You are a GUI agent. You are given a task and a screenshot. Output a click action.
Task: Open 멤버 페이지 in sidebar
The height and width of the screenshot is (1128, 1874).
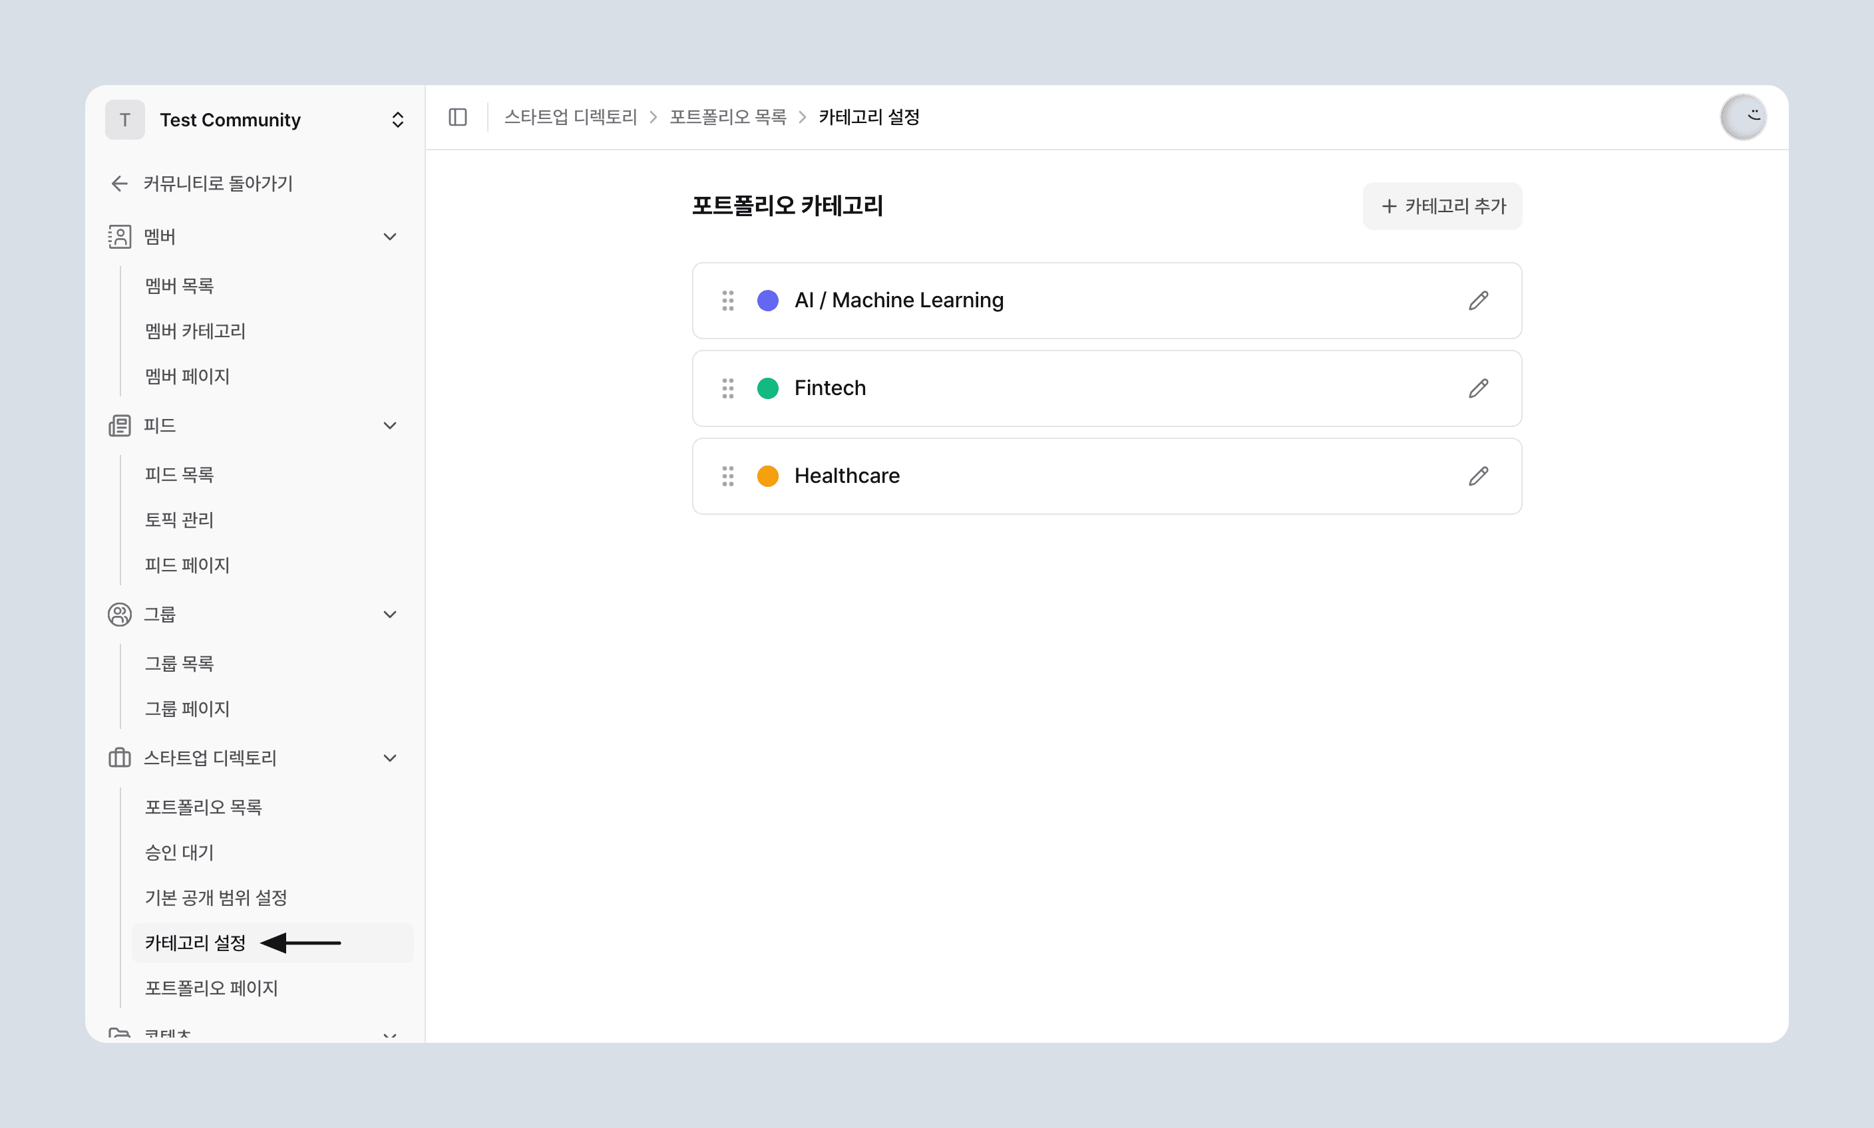tap(187, 376)
